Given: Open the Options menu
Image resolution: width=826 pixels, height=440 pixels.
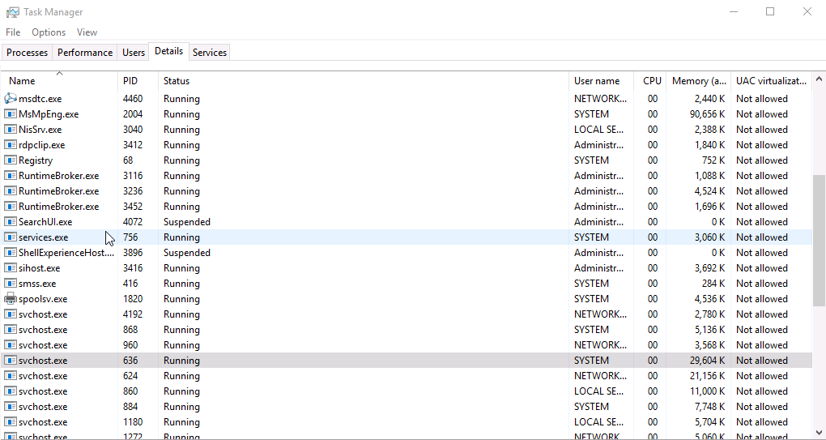Looking at the screenshot, I should pyautogui.click(x=49, y=32).
